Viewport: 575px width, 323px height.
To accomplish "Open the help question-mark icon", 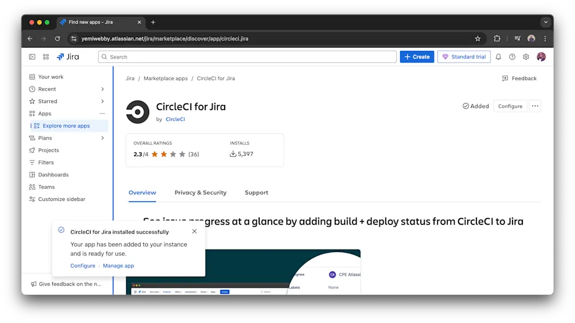I will point(512,57).
